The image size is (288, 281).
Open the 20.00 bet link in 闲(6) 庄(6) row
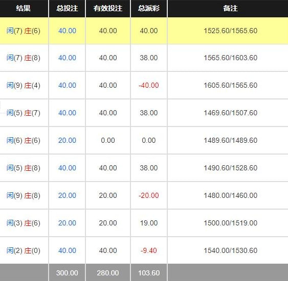tap(67, 140)
